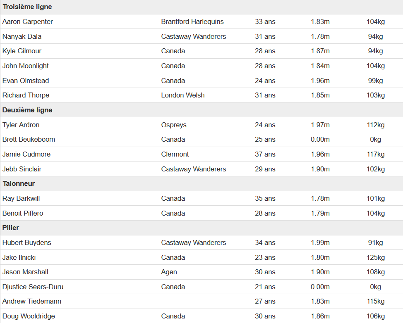Select the Deuxième ligne section header
The width and height of the screenshot is (403, 323).
[x=27, y=110]
